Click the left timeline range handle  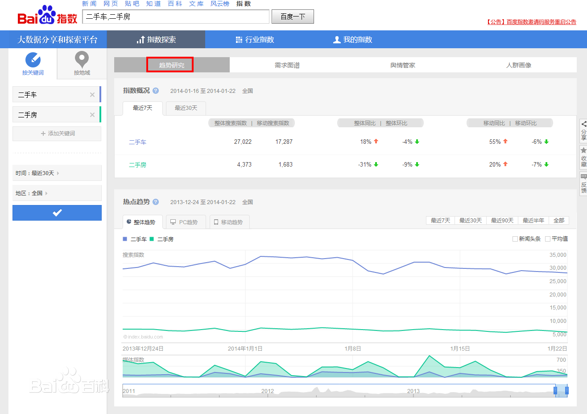[555, 391]
